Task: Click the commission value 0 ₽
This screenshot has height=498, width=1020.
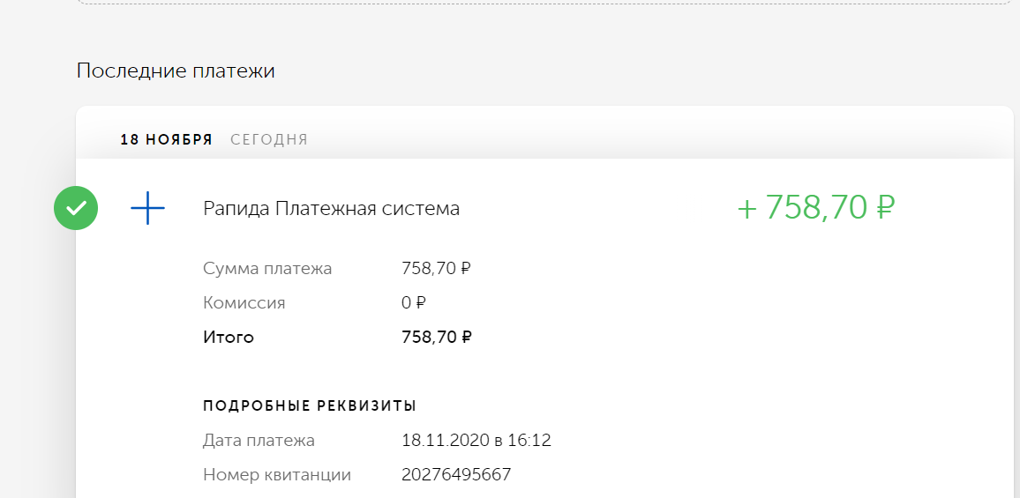Action: [x=414, y=303]
